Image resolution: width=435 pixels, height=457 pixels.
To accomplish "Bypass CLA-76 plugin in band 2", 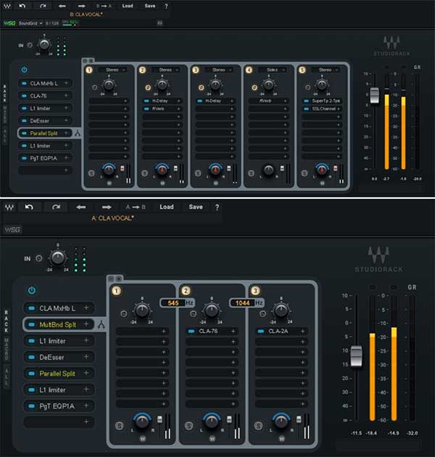I will tap(191, 332).
